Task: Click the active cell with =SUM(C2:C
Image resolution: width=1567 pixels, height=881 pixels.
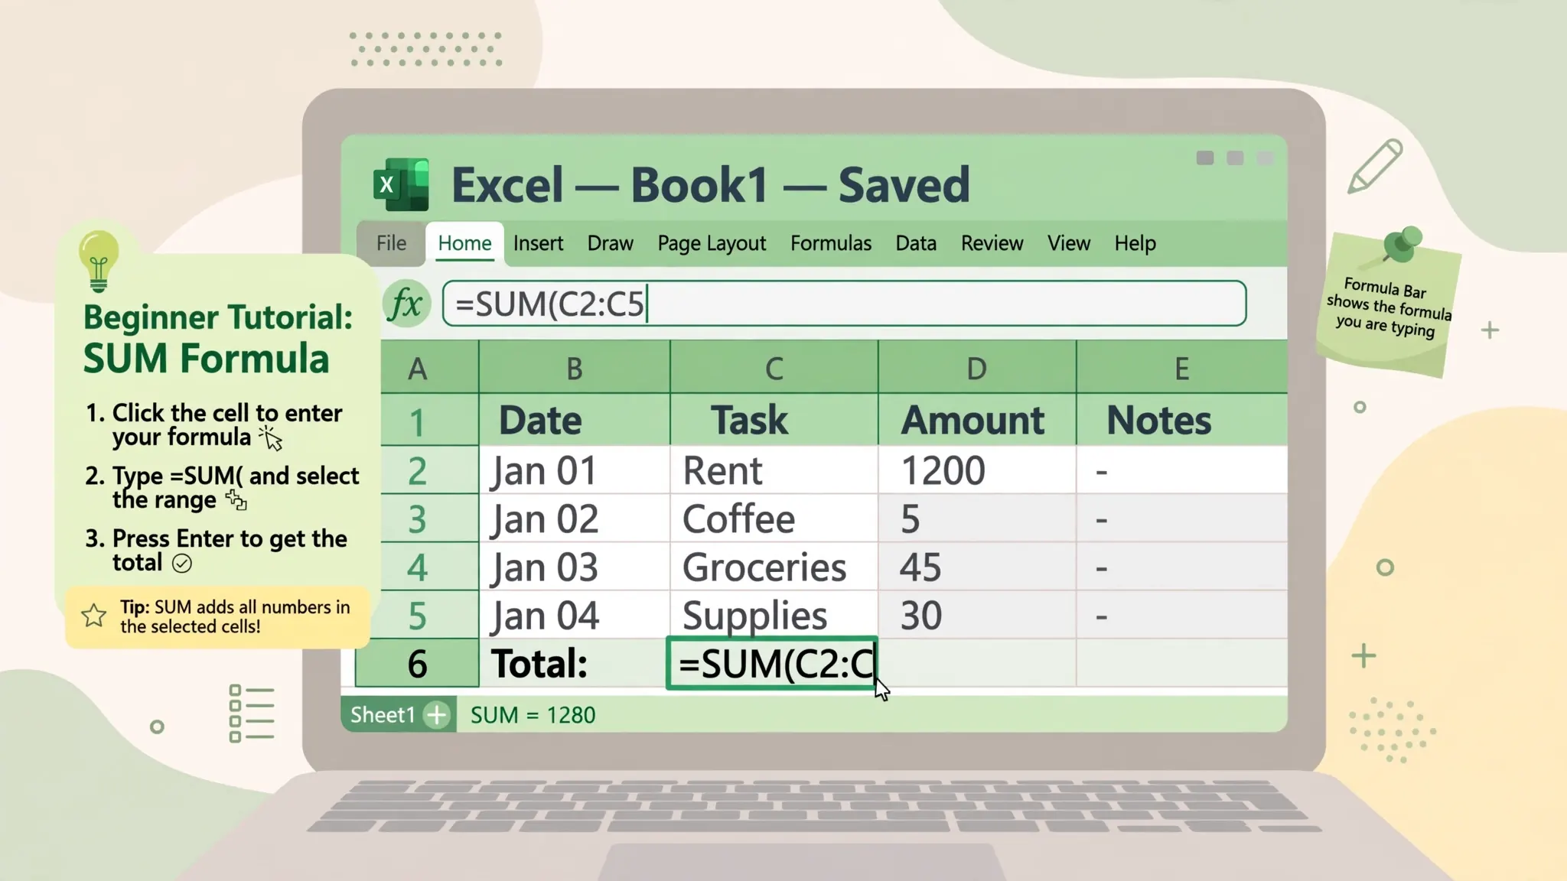Action: (x=772, y=663)
